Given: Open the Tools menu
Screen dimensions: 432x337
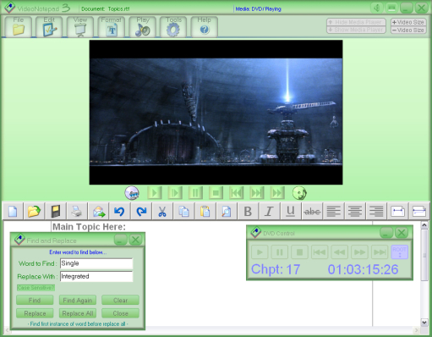Looking at the screenshot, I should tap(173, 26).
